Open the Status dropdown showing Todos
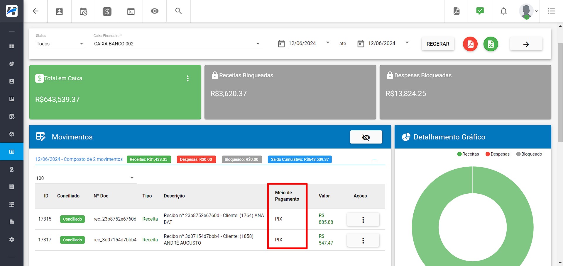This screenshot has width=563, height=266. [60, 44]
